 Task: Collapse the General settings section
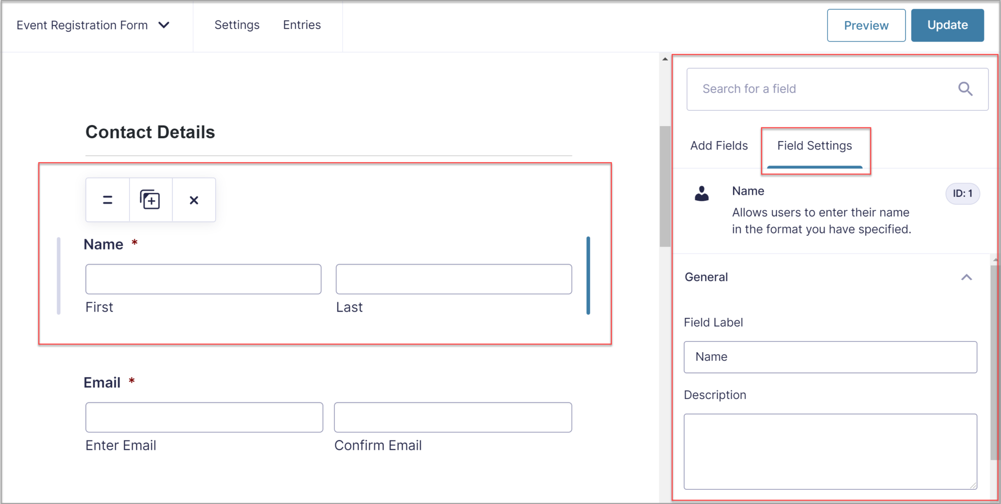point(967,277)
